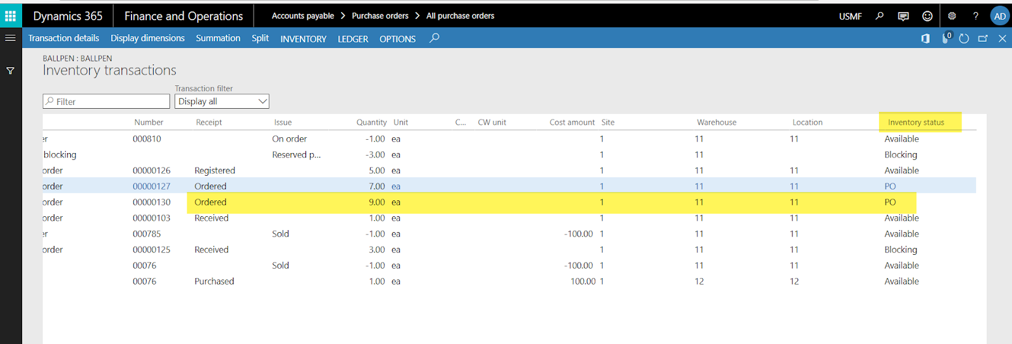The height and width of the screenshot is (344, 1012).
Task: Sort by the Quantity column header
Action: (x=371, y=122)
